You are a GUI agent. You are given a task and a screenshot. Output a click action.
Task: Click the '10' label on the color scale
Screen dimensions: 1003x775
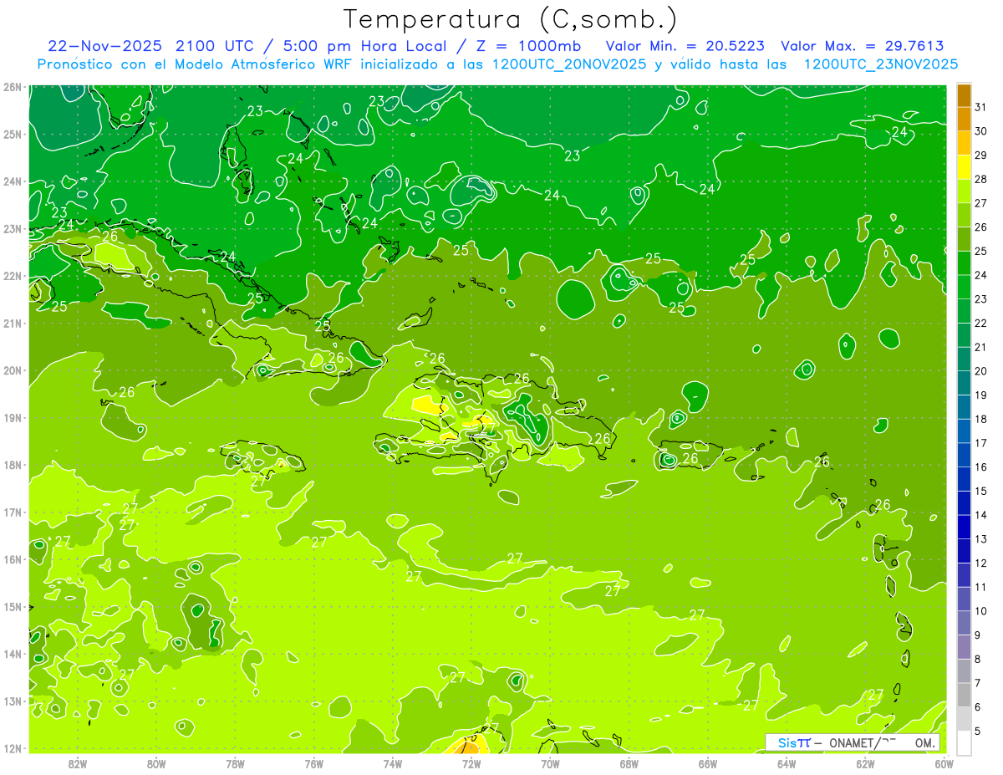pos(980,611)
